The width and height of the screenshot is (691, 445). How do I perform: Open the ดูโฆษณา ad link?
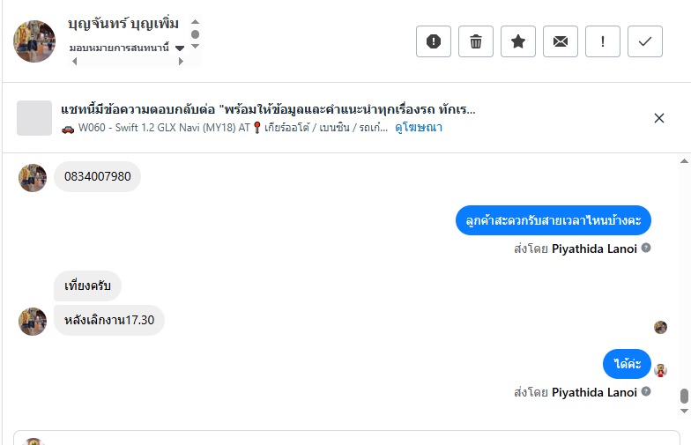click(419, 128)
